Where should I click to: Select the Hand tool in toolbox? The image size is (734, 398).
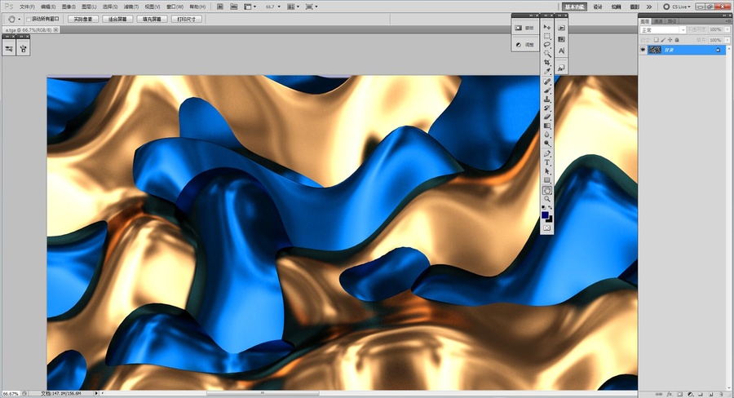[x=546, y=191]
